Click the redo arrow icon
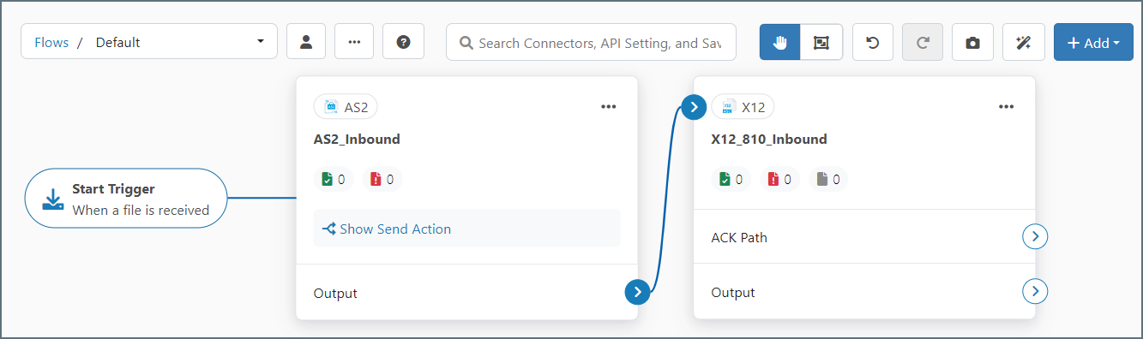Viewport: 1143px width, 339px height. [923, 42]
